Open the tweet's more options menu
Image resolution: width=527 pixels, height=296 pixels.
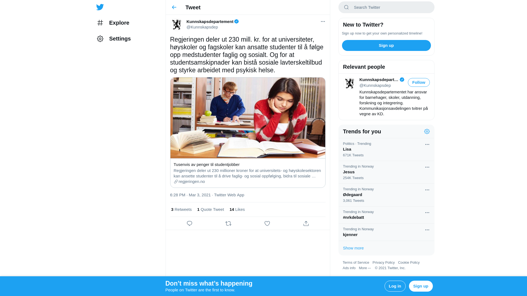[323, 21]
